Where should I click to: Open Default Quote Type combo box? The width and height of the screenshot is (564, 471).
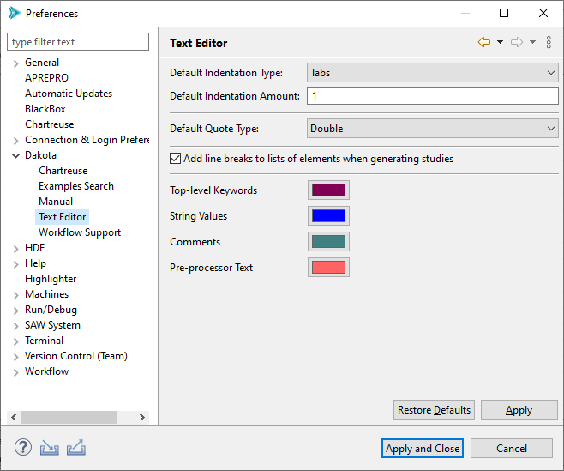432,129
